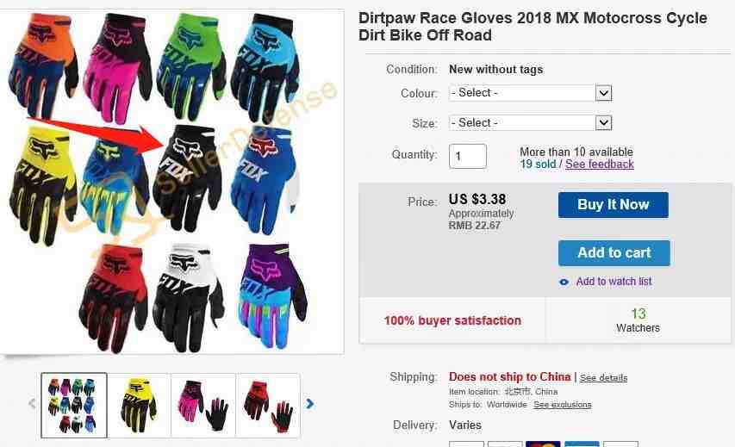Click the Buy It Now button
This screenshot has width=735, height=447.
[x=614, y=205]
